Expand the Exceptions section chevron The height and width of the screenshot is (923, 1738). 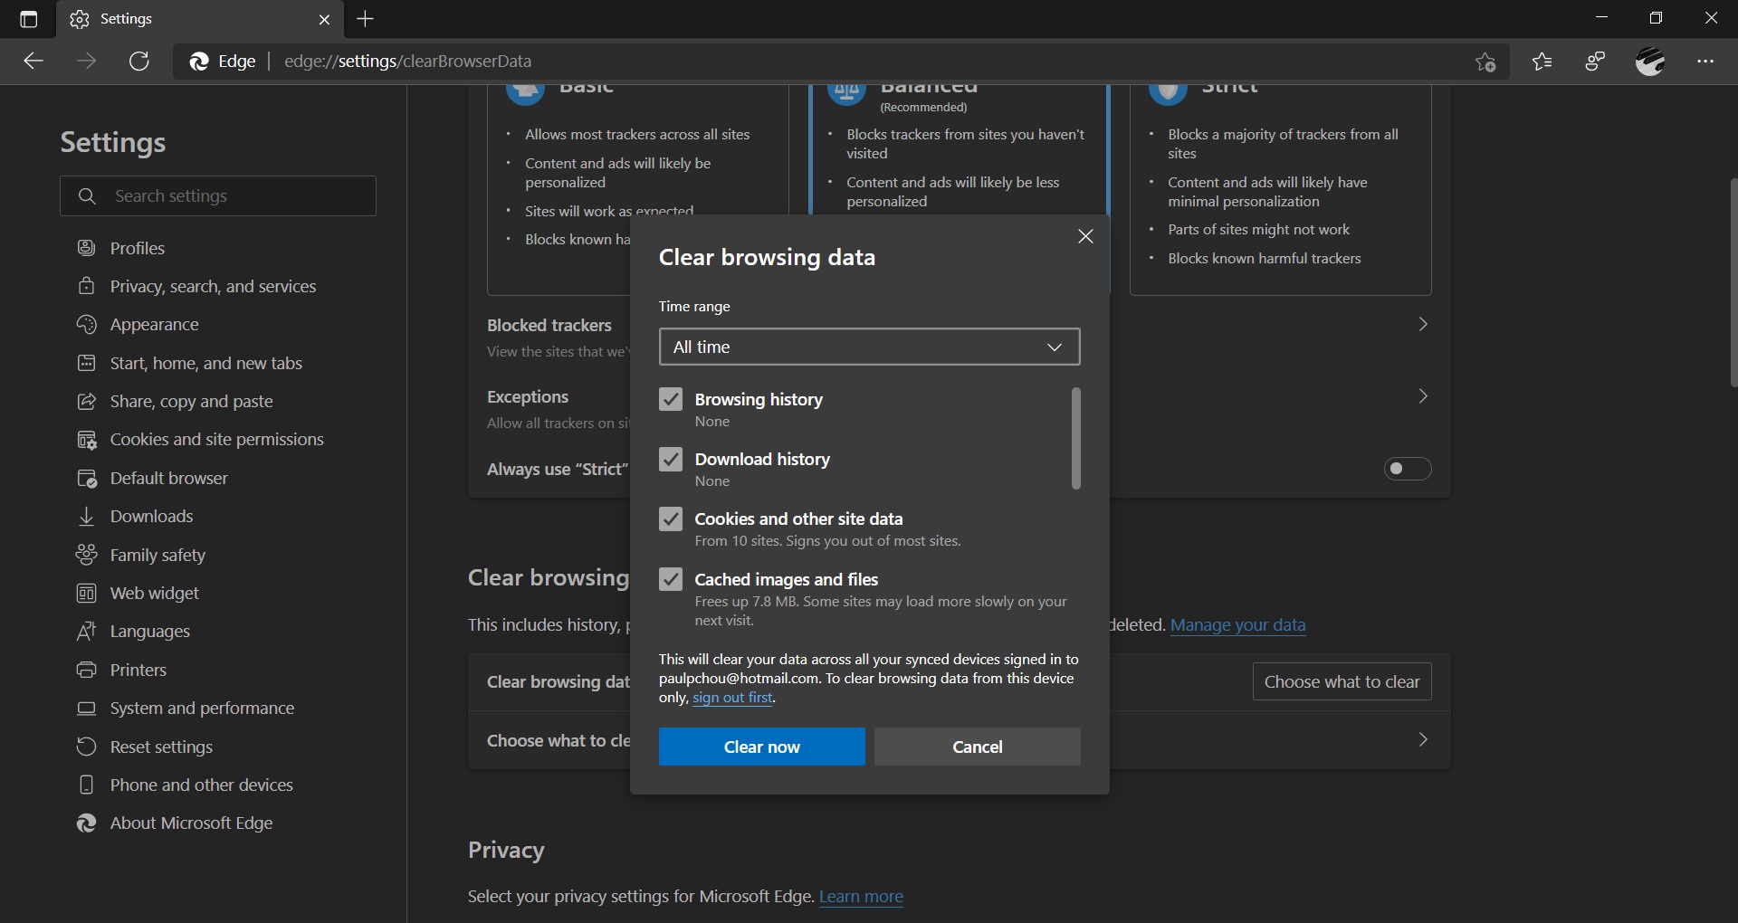click(x=1423, y=395)
